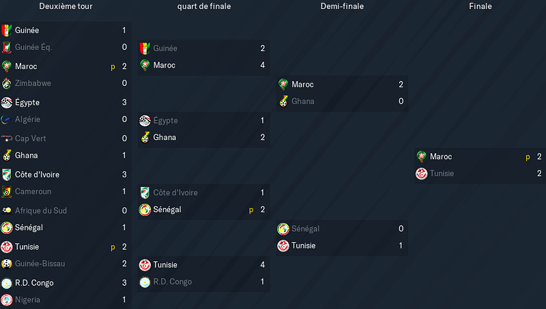The height and width of the screenshot is (309, 546).
Task: Open Maroc team link in Finale
Action: coord(441,157)
